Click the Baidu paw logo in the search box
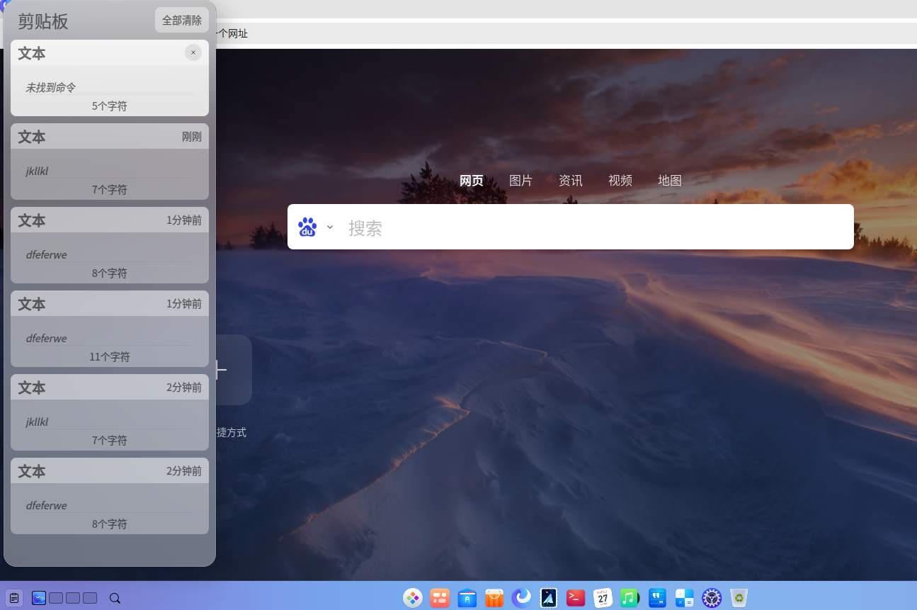Image resolution: width=917 pixels, height=610 pixels. [x=307, y=227]
